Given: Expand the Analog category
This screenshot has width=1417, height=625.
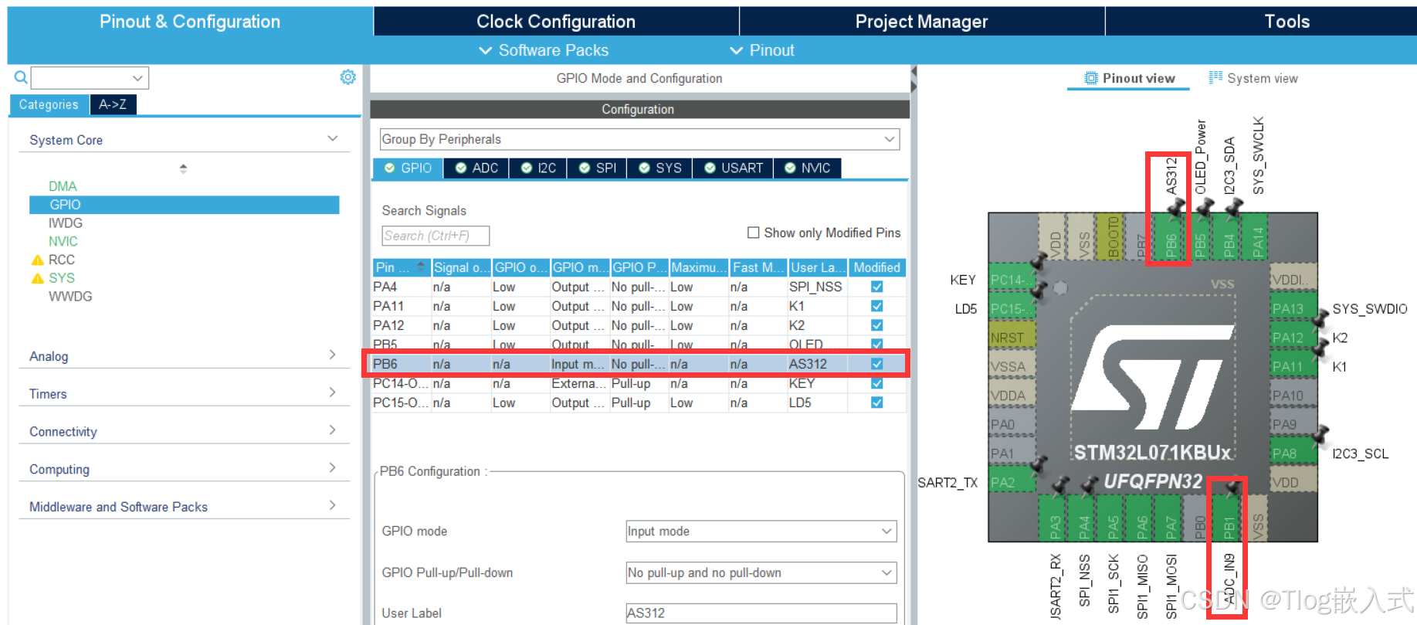Looking at the screenshot, I should point(332,355).
